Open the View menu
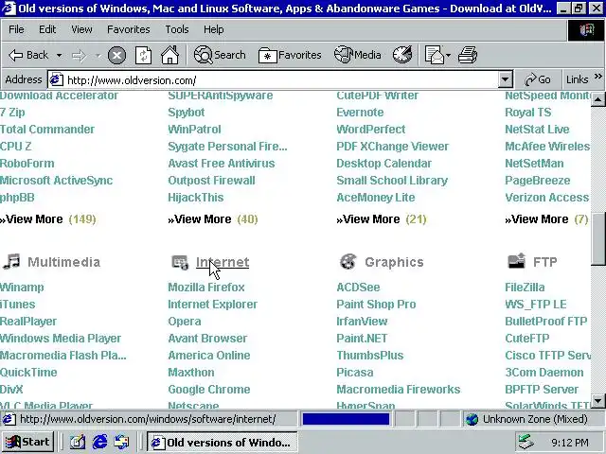 coord(81,29)
